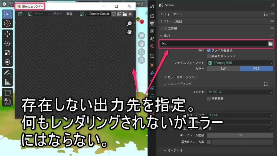Collapse the エンコーディング subpanel

coord(177,84)
